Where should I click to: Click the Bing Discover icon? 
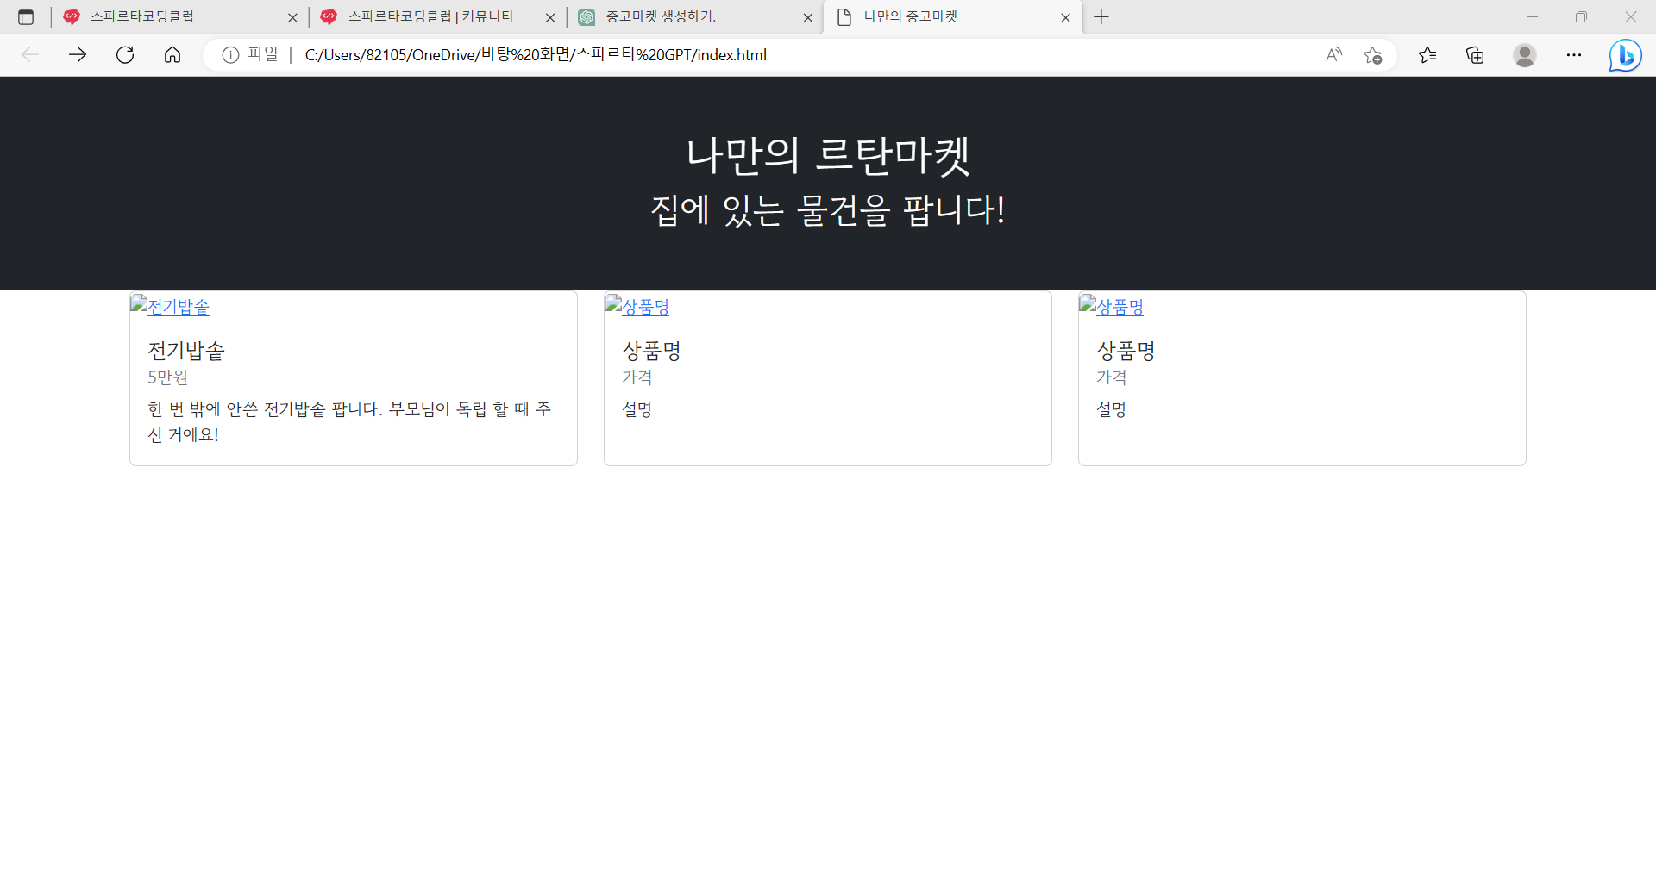[x=1625, y=54]
